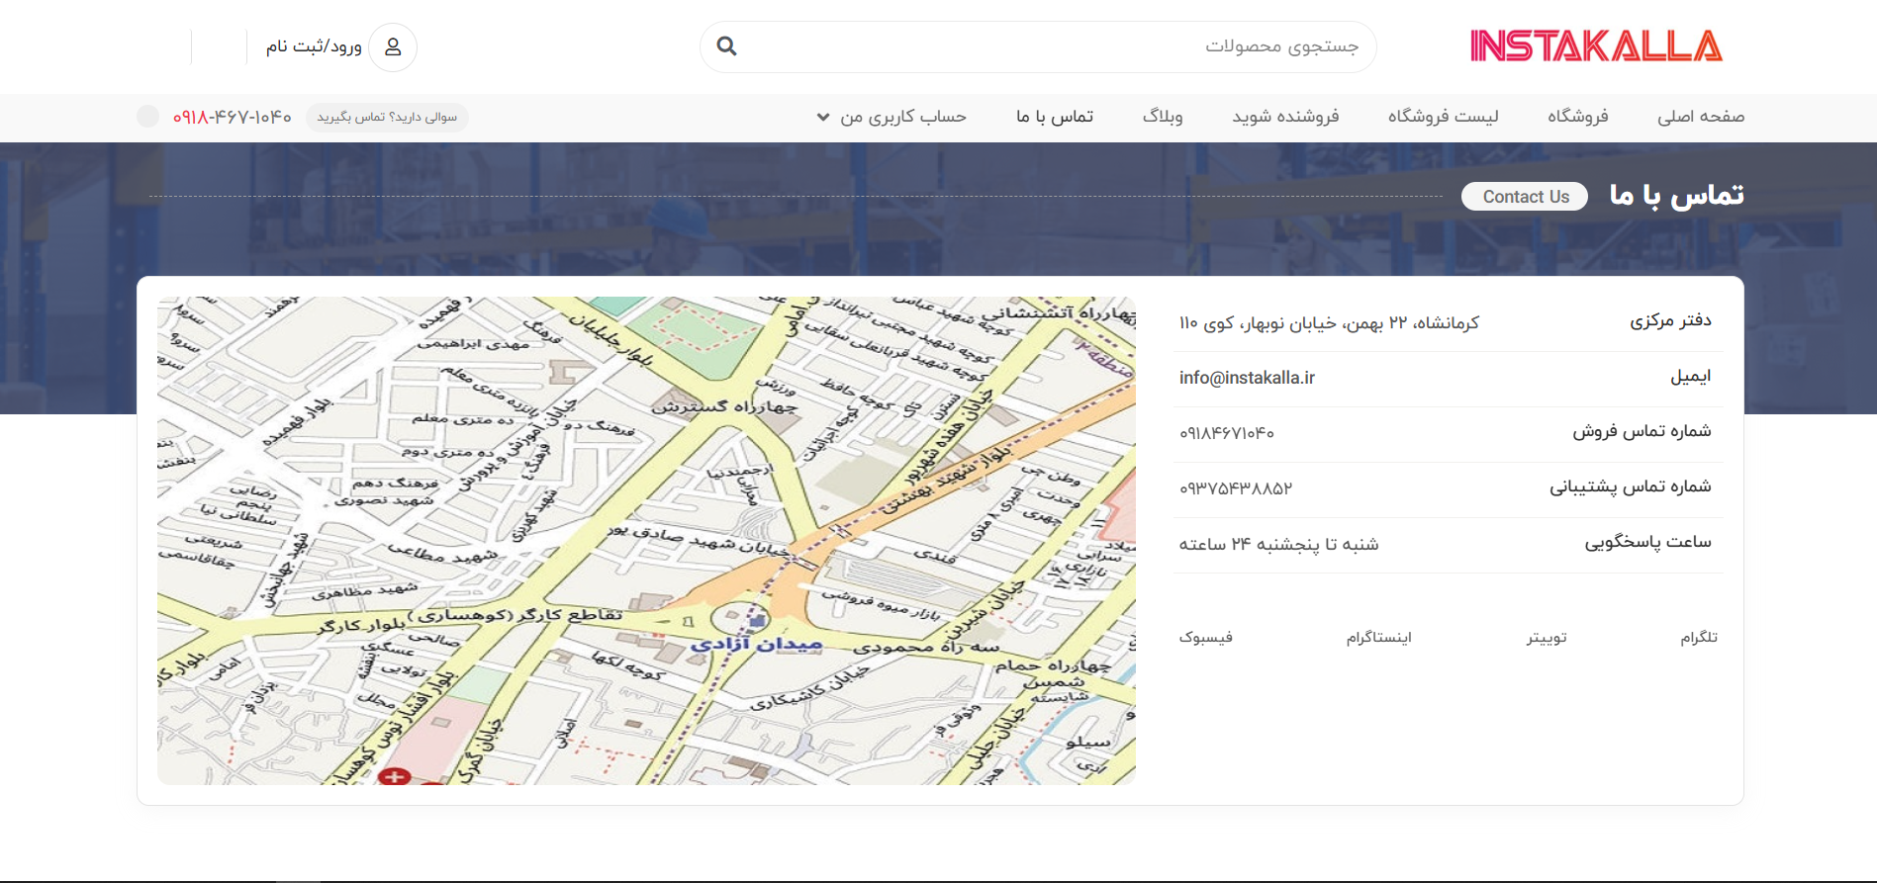Expand the حساب کاربری من dropdown arrow
The height and width of the screenshot is (883, 1877).
822,118
